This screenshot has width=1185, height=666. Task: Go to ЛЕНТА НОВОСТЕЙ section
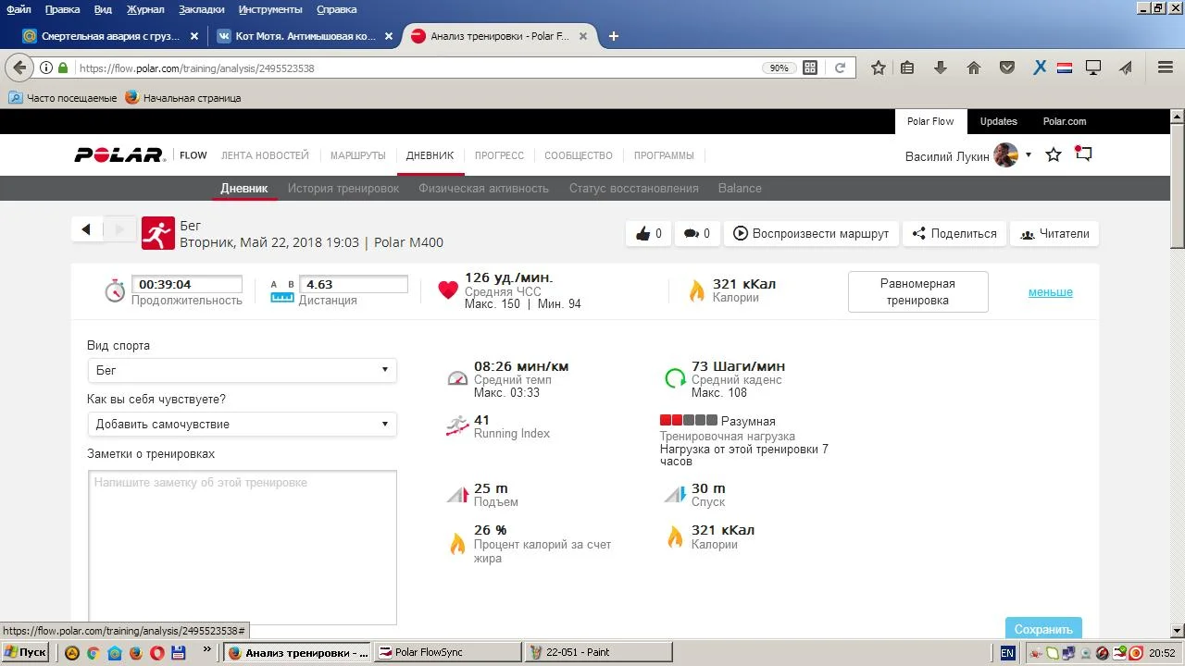click(265, 155)
